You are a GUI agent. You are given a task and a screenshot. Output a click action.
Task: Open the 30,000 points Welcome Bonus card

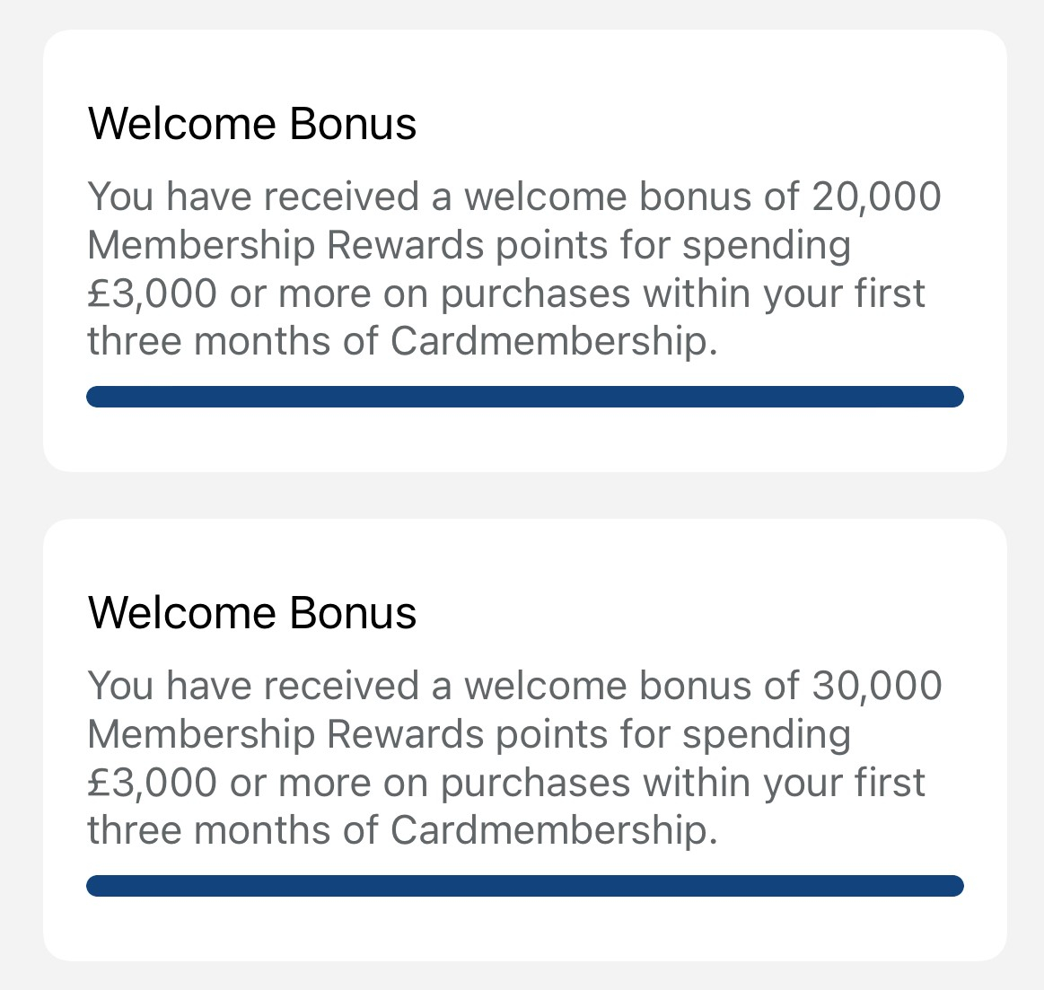point(524,740)
